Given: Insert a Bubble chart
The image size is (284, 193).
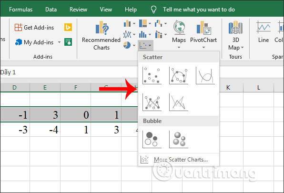Looking at the screenshot, I should [x=152, y=139].
